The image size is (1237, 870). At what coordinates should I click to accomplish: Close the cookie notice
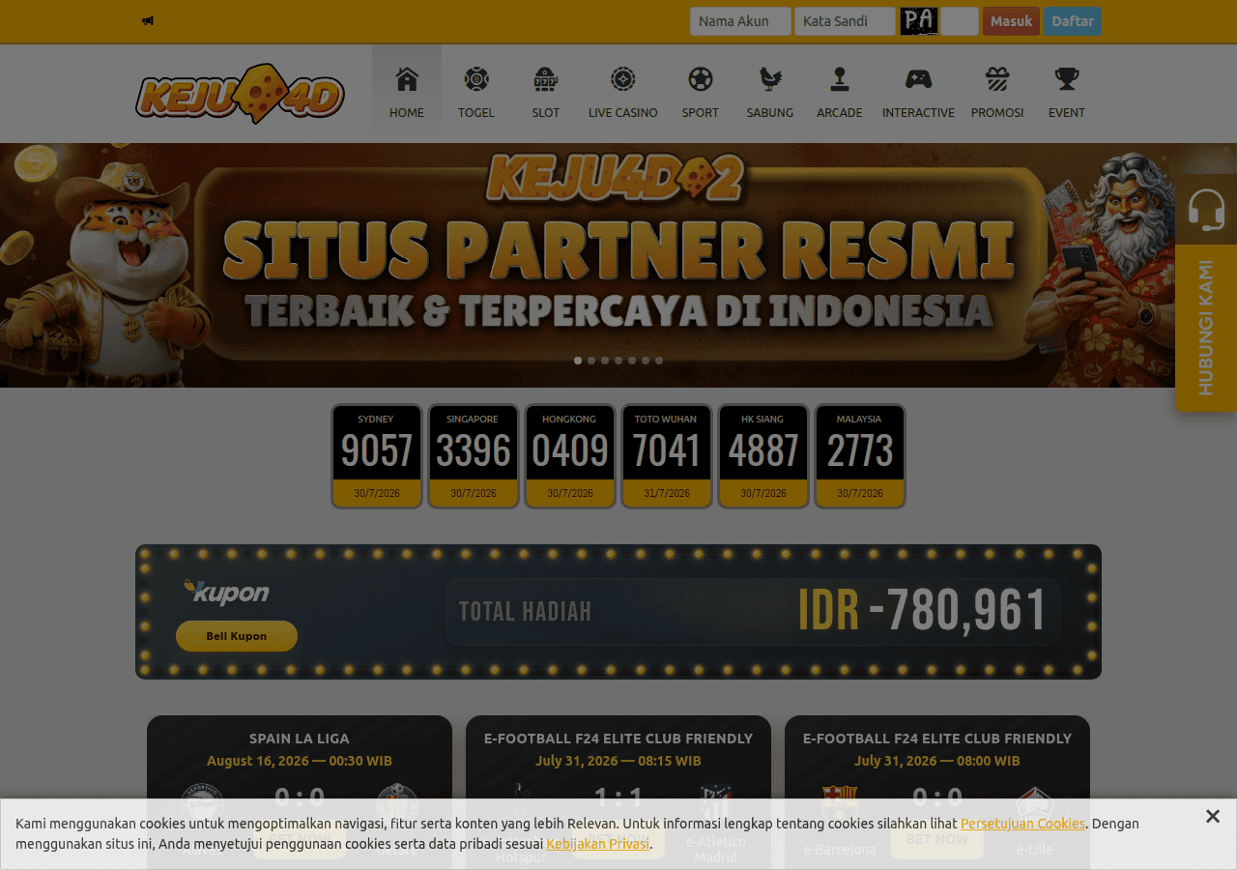[x=1213, y=817]
